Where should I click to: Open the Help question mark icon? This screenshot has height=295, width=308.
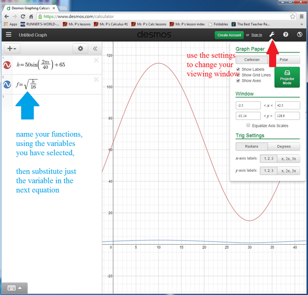pyautogui.click(x=285, y=35)
